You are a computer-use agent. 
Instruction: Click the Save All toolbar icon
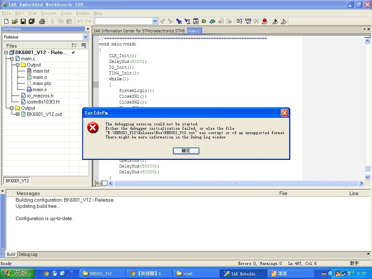(32, 21)
